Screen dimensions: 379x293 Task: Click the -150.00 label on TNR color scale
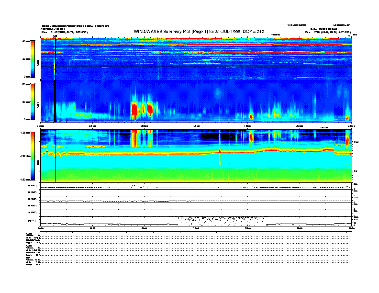click(x=25, y=180)
